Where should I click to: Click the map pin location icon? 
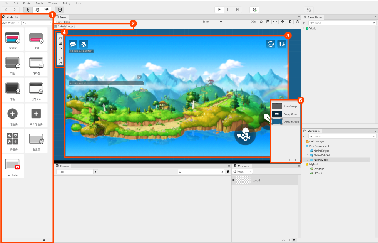click(x=283, y=22)
